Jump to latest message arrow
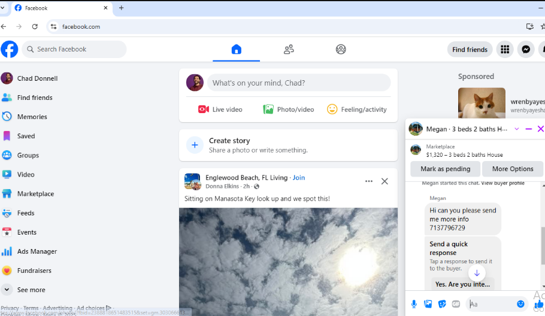This screenshot has width=545, height=316. click(477, 274)
